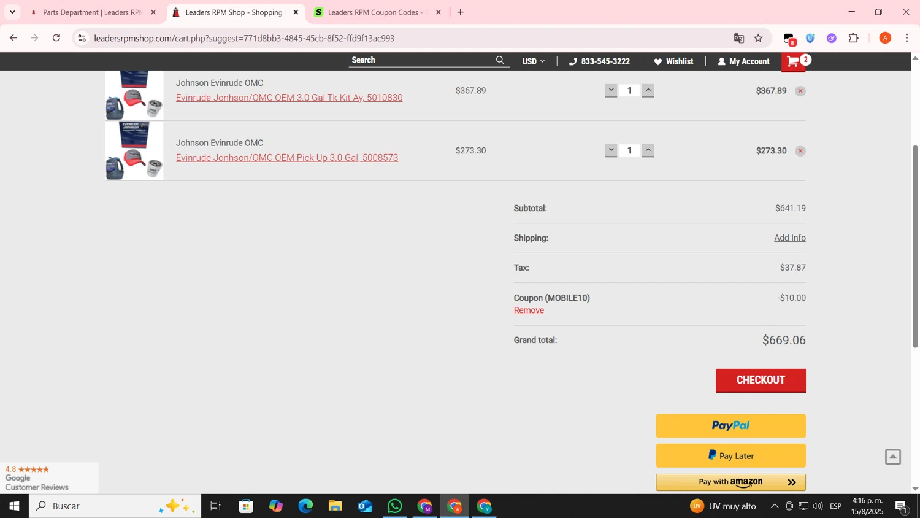Click the Wishlist heart link
This screenshot has height=518, width=920.
673,61
